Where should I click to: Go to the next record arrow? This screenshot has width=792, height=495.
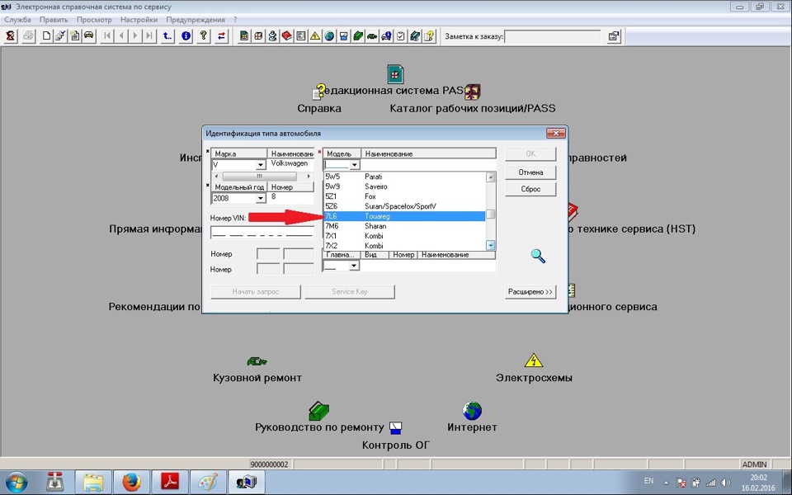[x=135, y=35]
